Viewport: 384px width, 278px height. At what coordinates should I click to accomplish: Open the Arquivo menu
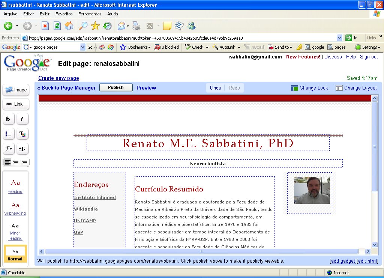[x=10, y=14]
